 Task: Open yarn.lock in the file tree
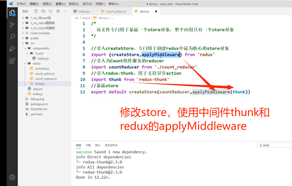point(36,114)
